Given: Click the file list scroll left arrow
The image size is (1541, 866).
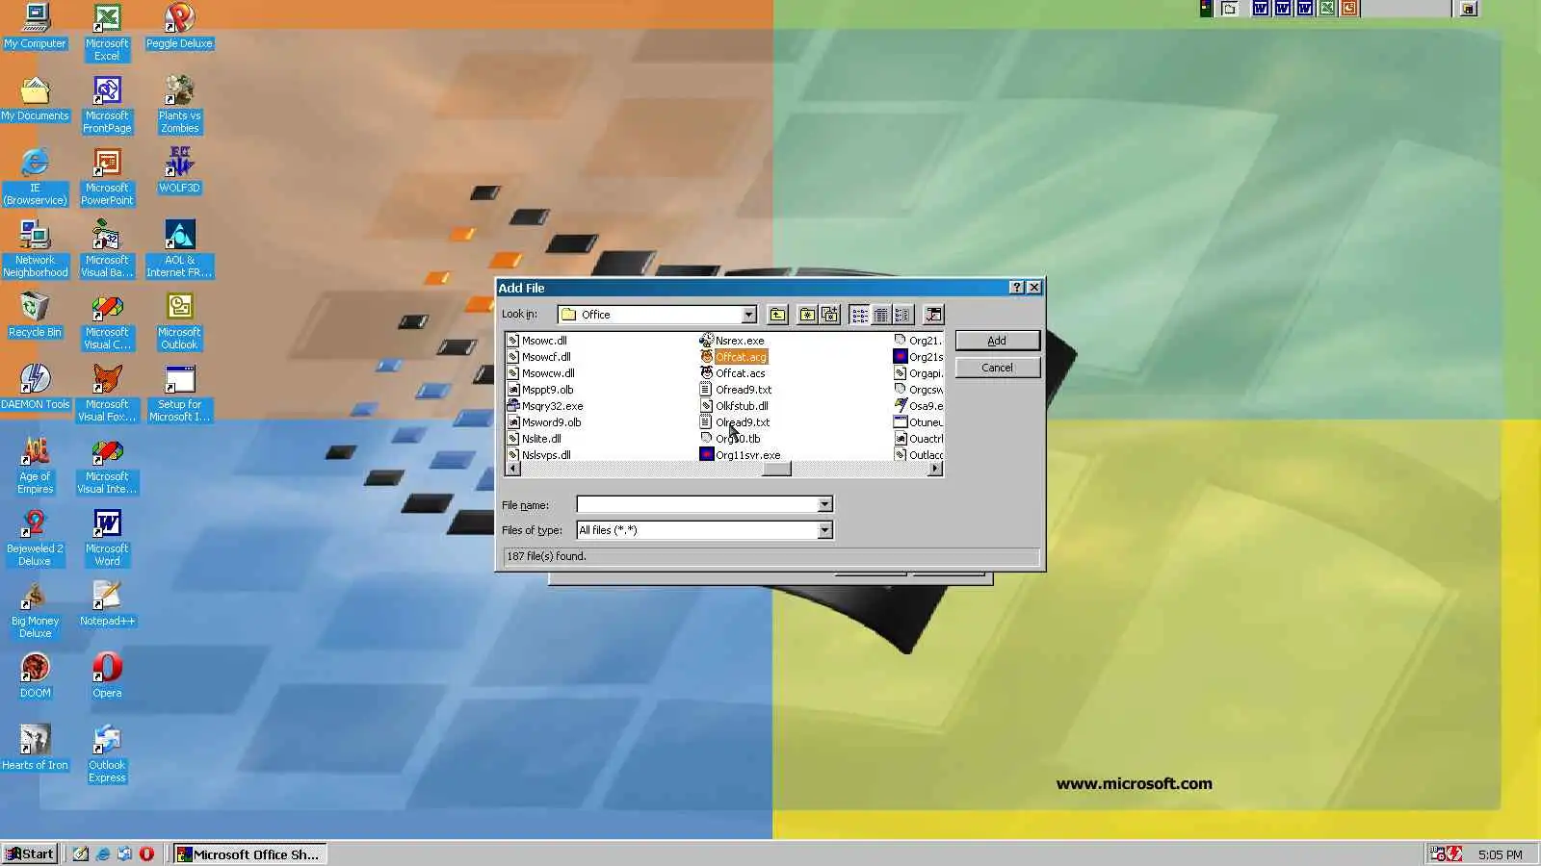Looking at the screenshot, I should click(x=512, y=469).
